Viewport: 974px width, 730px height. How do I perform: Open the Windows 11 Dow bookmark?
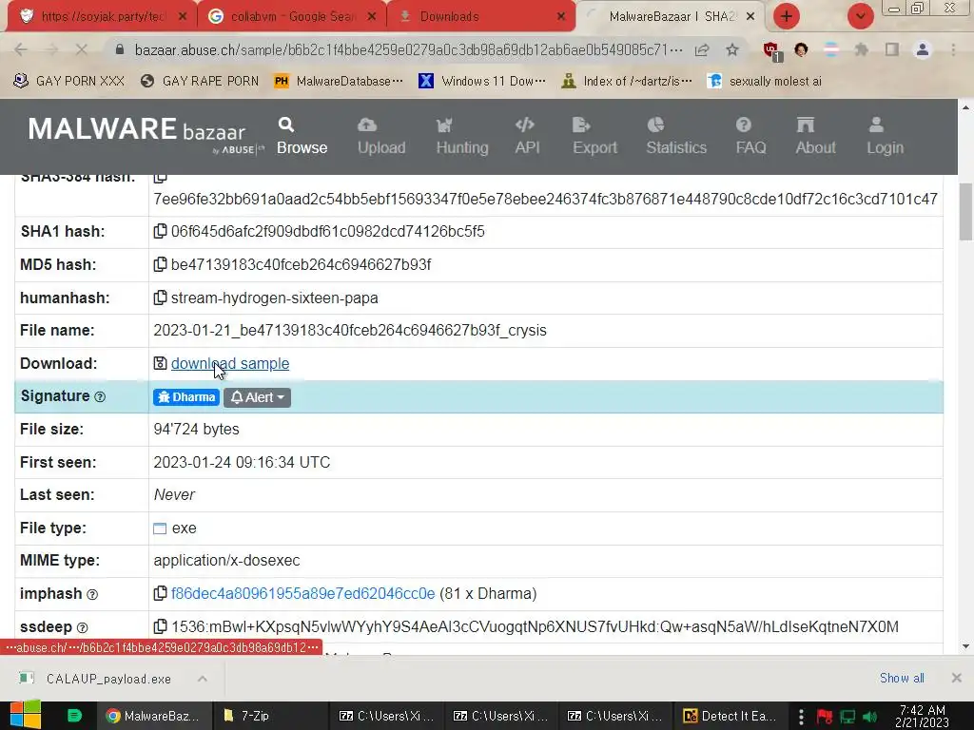482,82
